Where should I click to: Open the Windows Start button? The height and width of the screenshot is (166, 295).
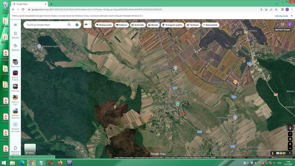(x=4, y=163)
